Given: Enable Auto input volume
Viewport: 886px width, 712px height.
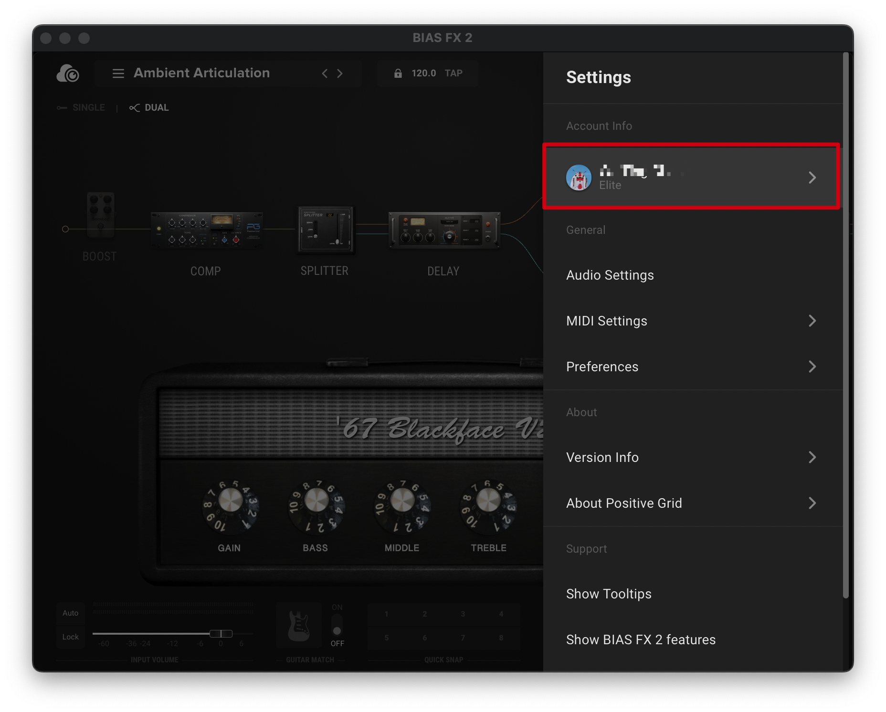Looking at the screenshot, I should point(71,613).
